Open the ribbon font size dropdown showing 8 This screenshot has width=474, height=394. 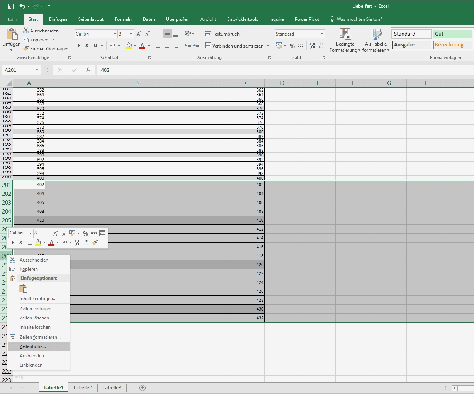tap(131, 34)
